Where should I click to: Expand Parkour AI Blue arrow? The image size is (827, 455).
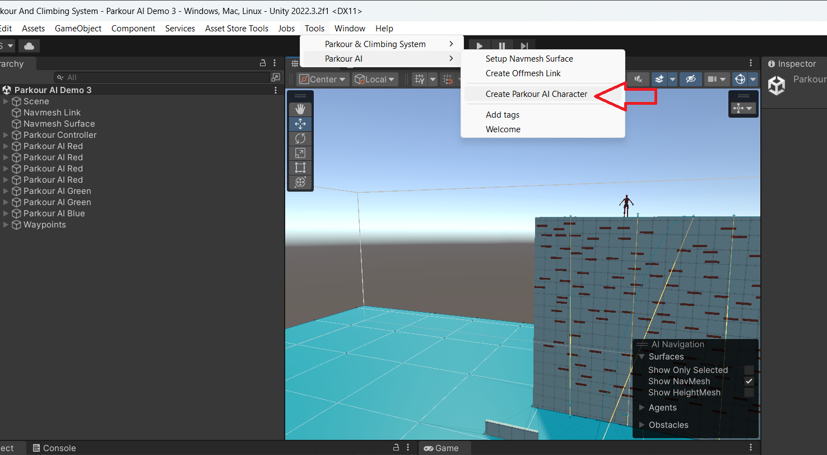click(6, 213)
